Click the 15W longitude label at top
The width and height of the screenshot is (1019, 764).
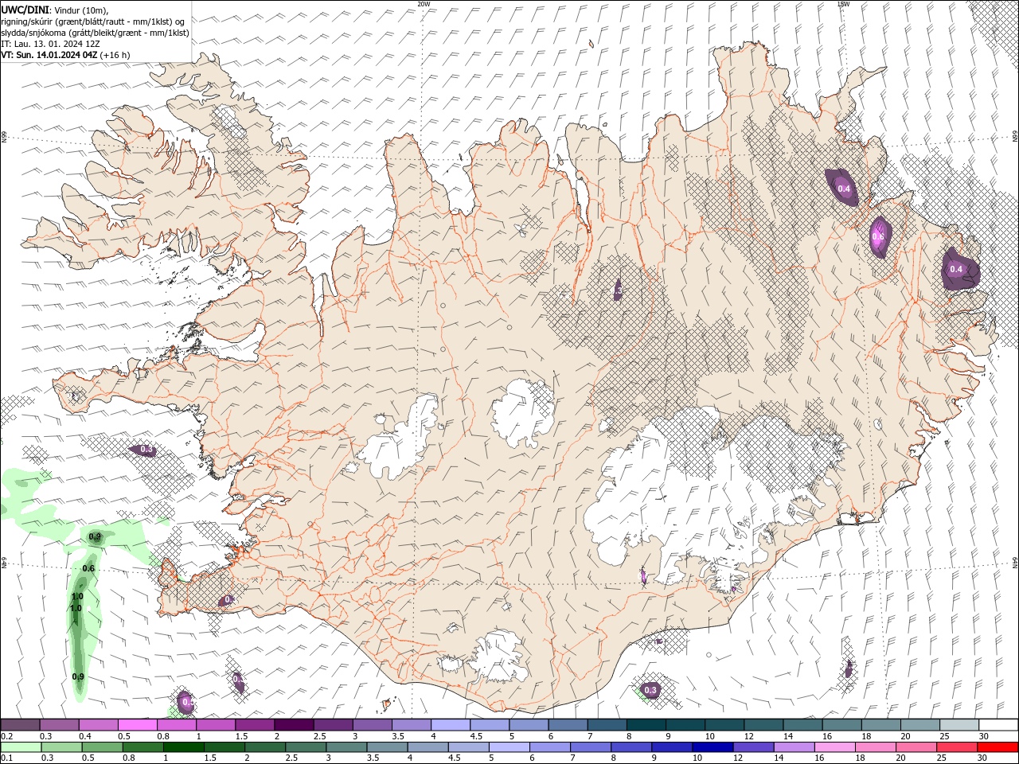point(843,4)
